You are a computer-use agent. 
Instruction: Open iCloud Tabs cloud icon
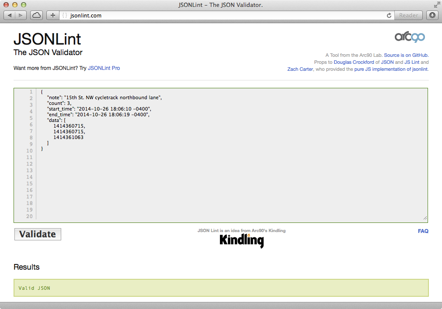coord(37,15)
